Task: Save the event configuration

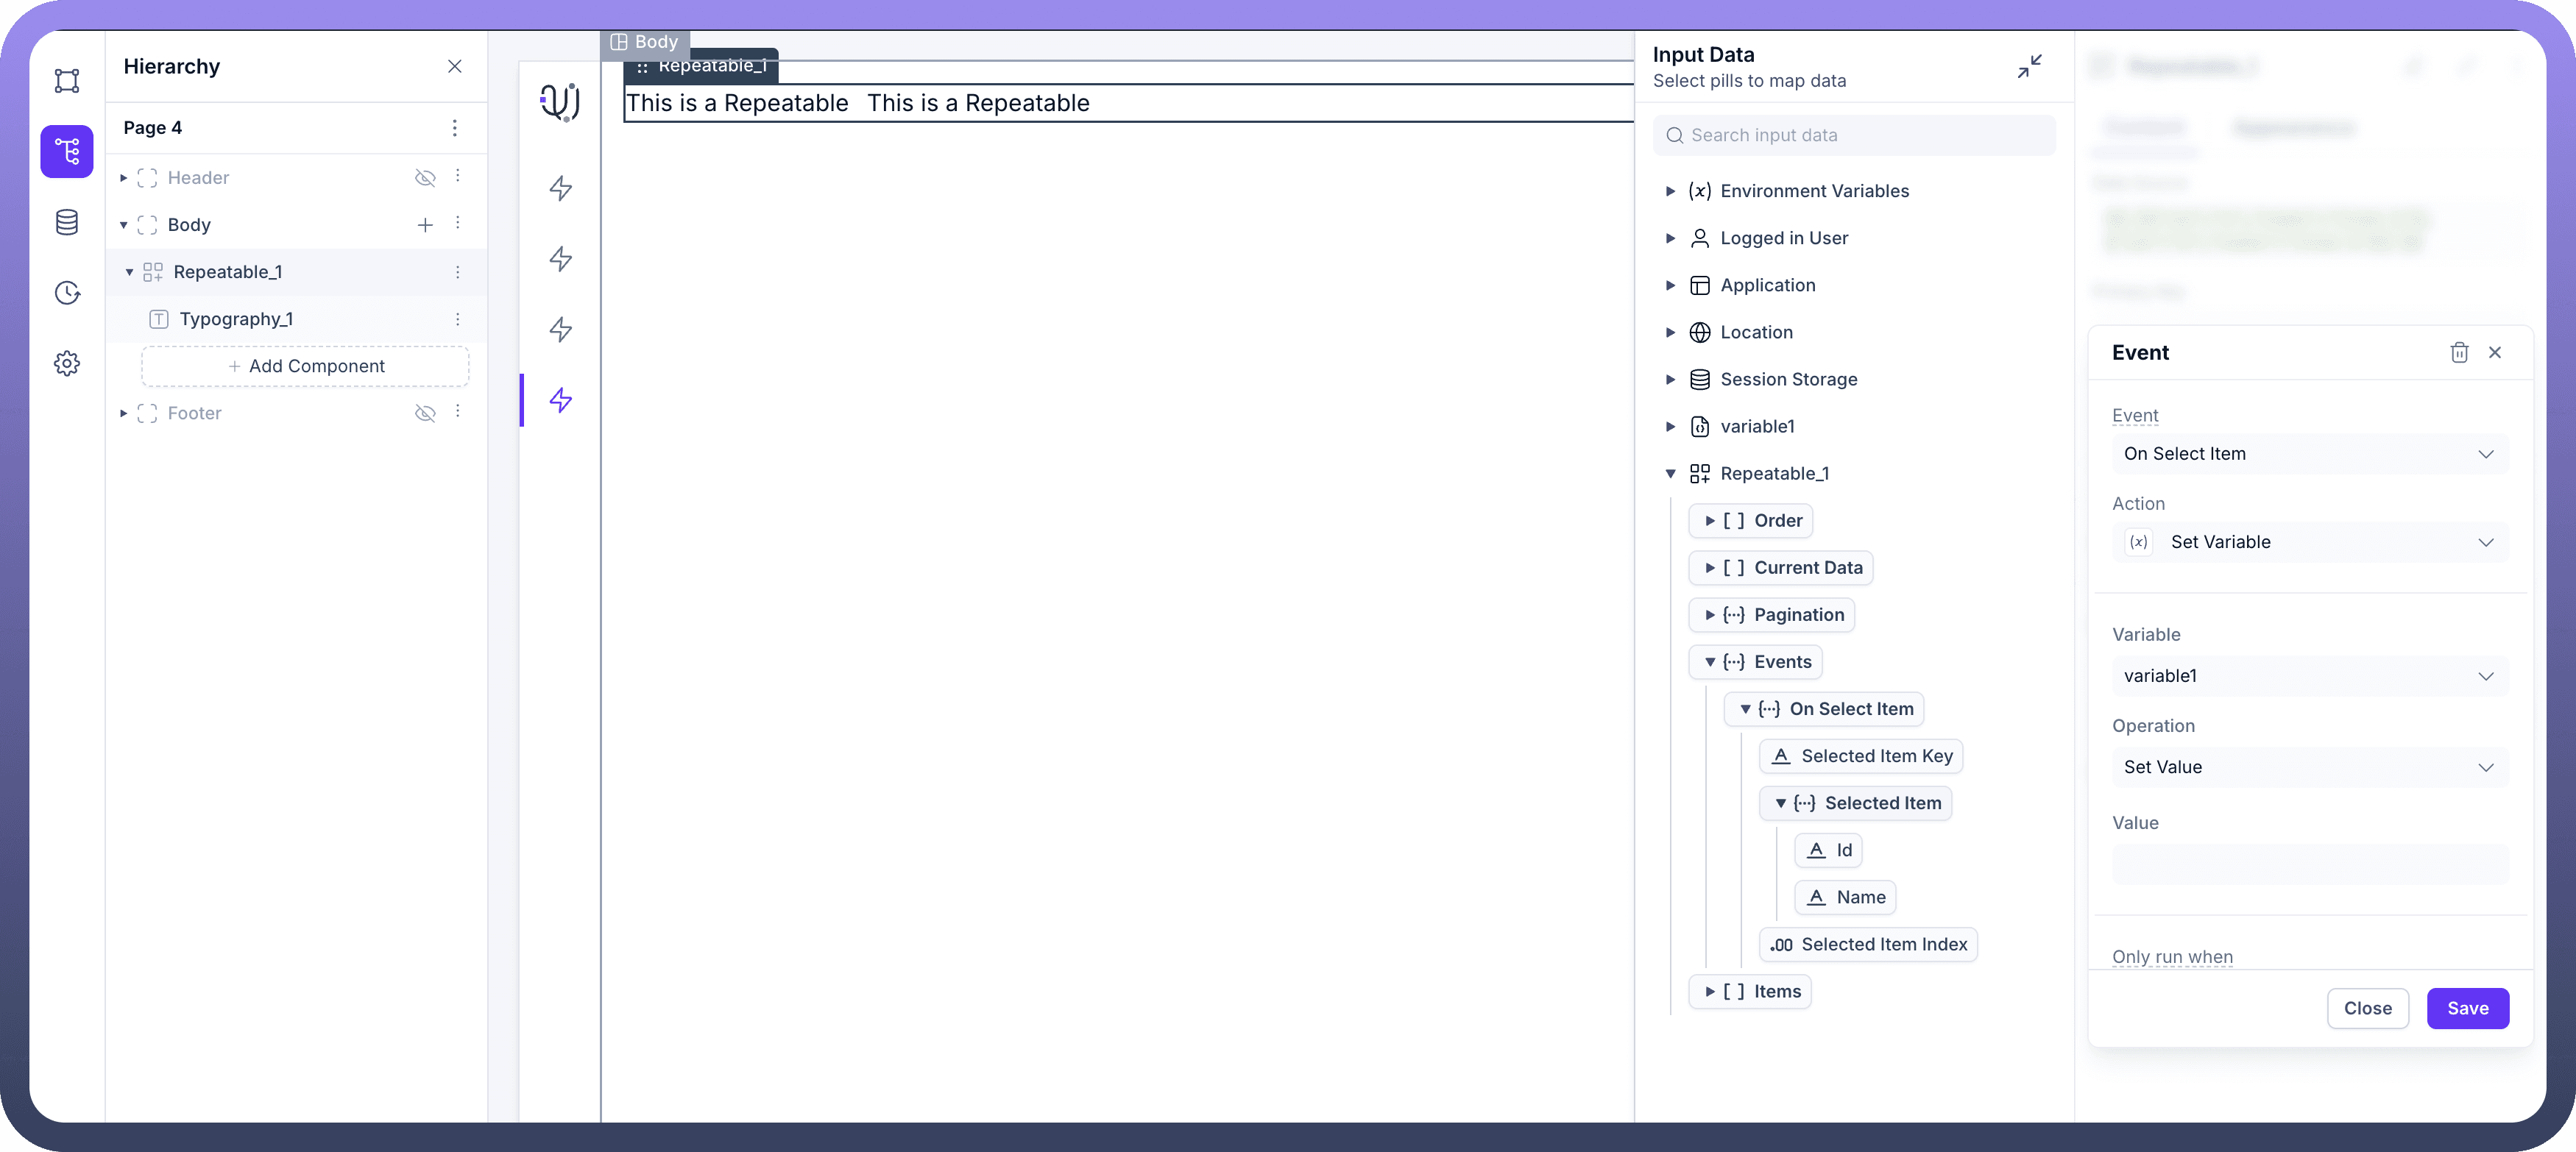Action: (2467, 1008)
